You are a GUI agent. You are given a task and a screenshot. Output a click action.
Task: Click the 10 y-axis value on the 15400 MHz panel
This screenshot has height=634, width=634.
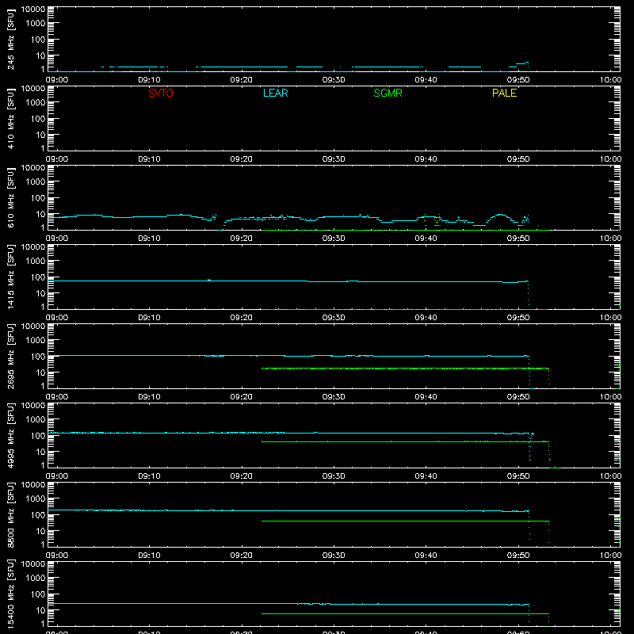point(40,610)
